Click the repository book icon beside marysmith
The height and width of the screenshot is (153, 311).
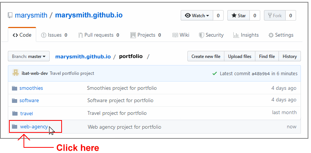coord(10,15)
